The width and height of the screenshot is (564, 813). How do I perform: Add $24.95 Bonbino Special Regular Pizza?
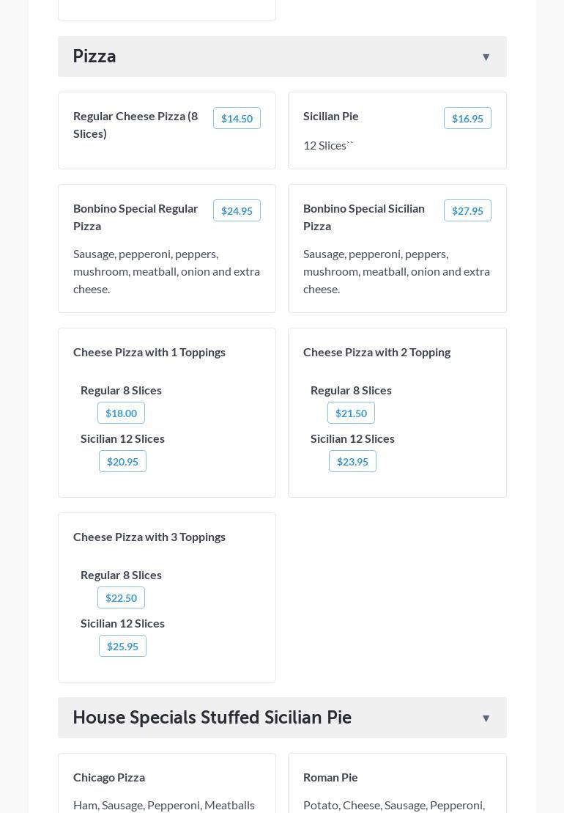pyautogui.click(x=237, y=210)
